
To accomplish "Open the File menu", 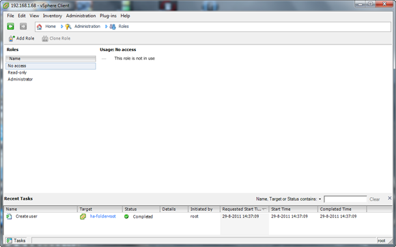I will (x=10, y=16).
